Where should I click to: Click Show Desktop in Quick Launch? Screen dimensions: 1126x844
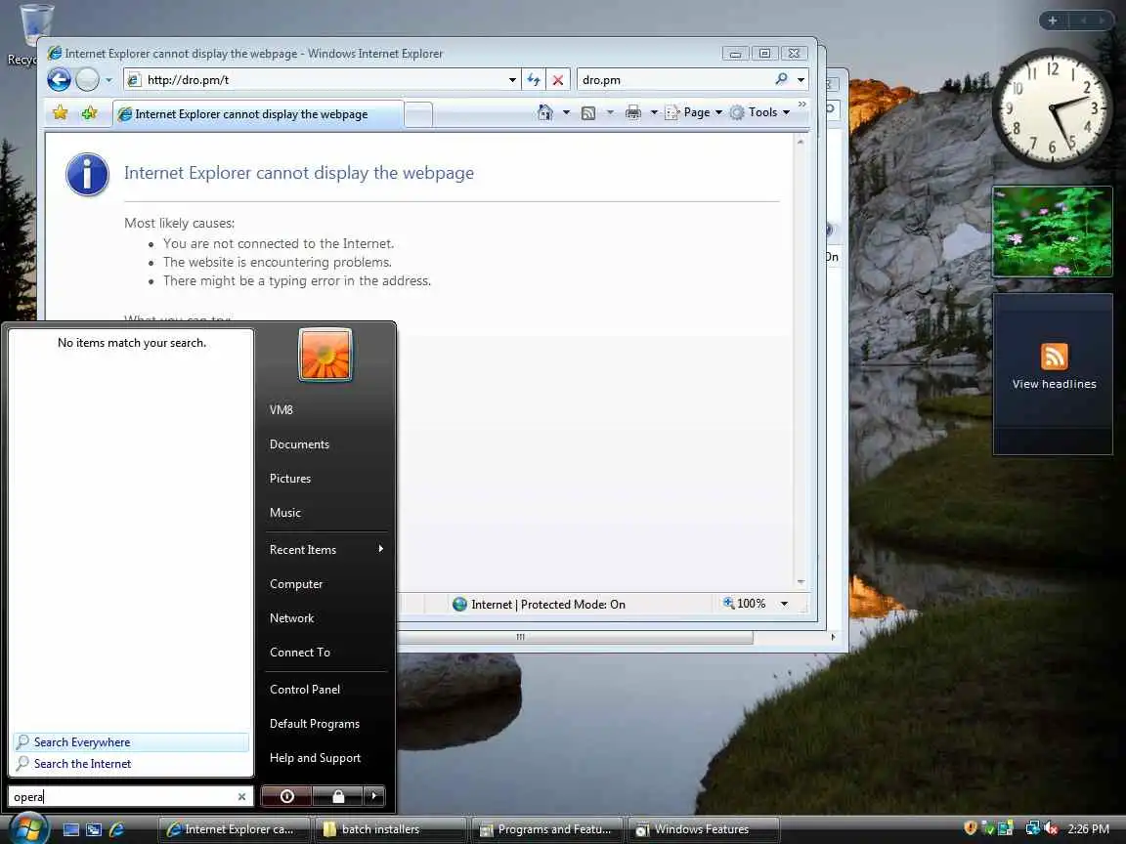71,829
